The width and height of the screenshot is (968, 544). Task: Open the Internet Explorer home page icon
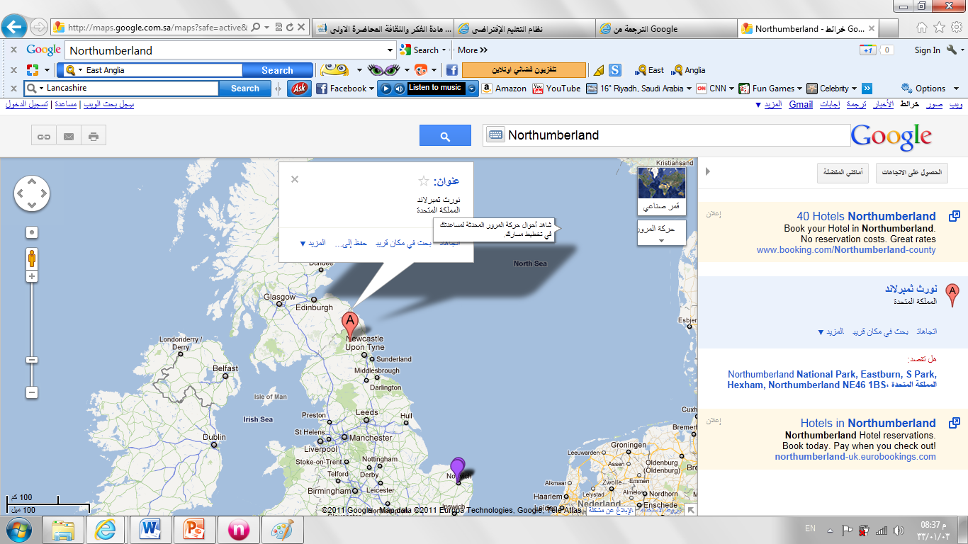pyautogui.click(x=922, y=28)
